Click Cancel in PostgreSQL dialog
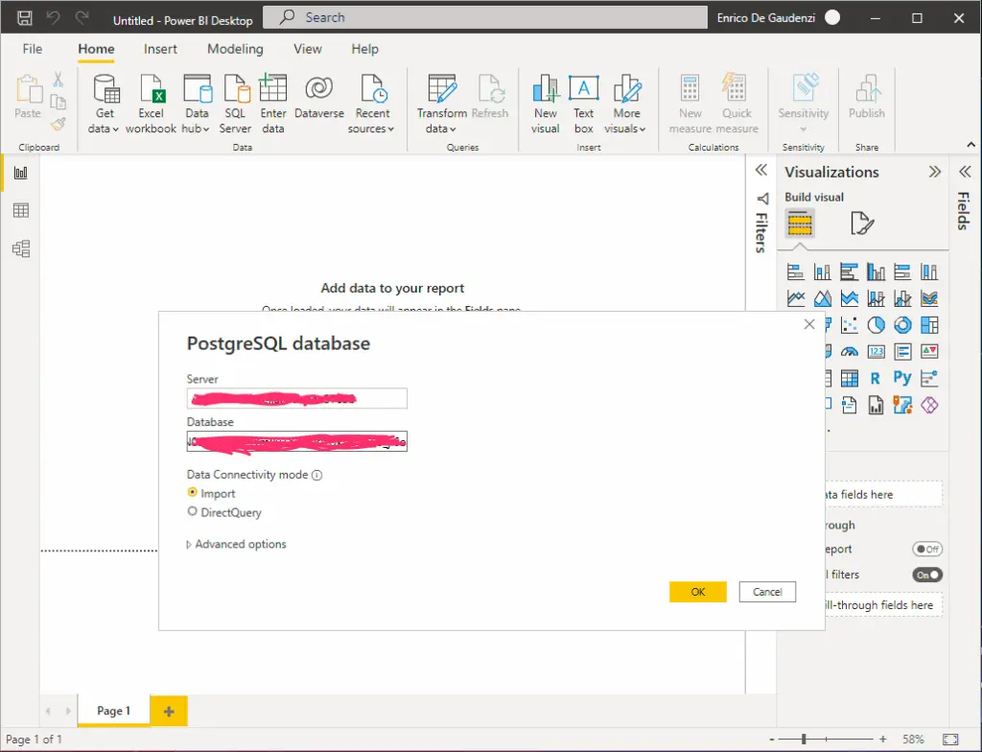Image resolution: width=982 pixels, height=752 pixels. [767, 592]
